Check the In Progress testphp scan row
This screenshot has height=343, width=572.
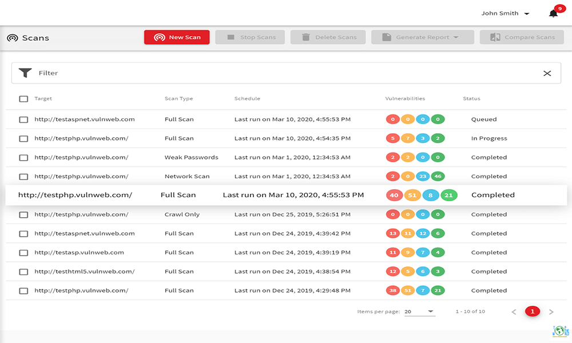coord(23,138)
